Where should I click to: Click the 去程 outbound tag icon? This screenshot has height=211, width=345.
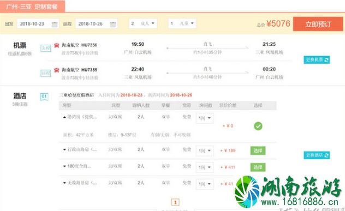tap(46, 48)
